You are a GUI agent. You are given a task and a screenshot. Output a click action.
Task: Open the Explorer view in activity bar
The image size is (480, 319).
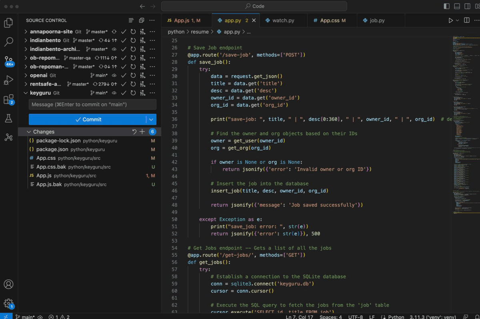click(8, 23)
